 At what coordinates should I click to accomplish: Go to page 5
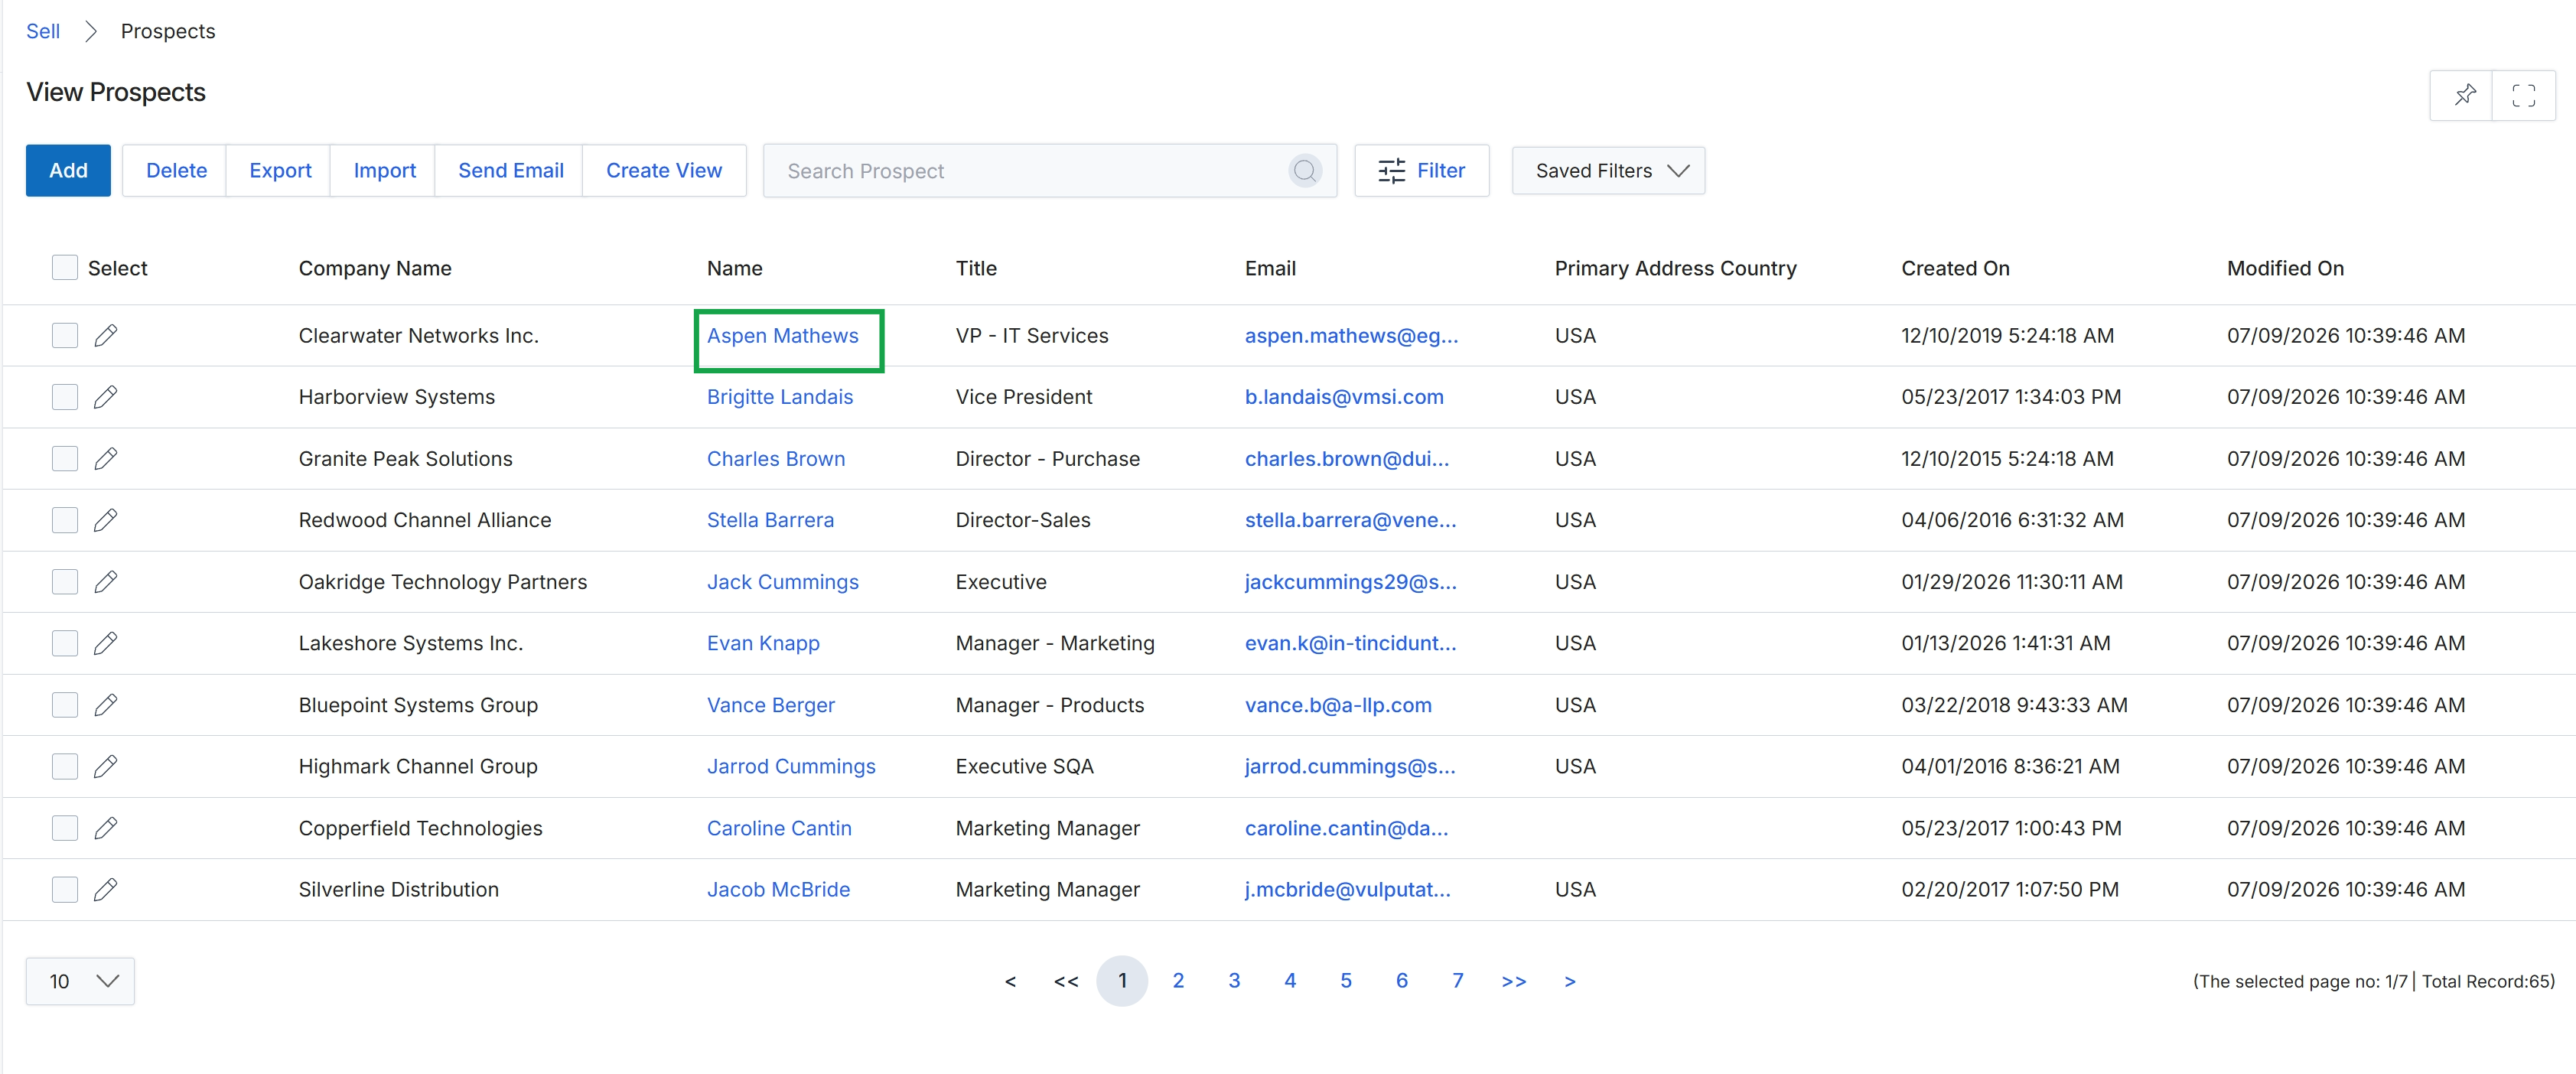[1346, 981]
